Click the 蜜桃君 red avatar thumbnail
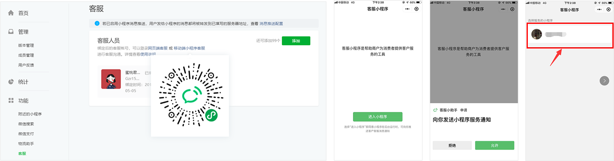The width and height of the screenshot is (614, 161). click(111, 79)
